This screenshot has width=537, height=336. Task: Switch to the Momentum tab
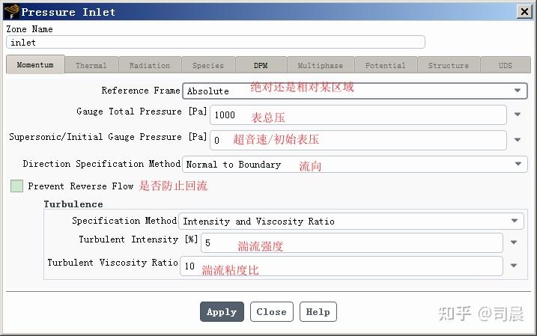point(35,64)
